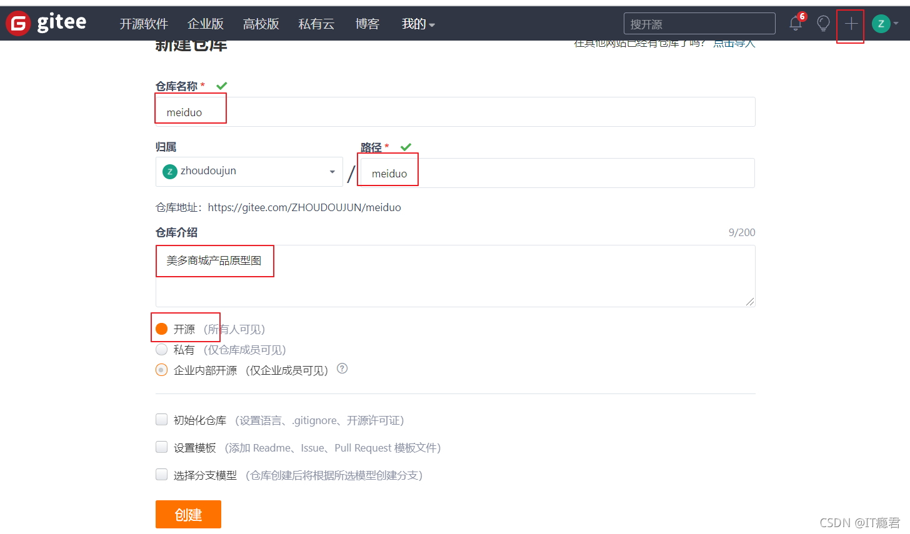Click the 仓库名称 input field
This screenshot has width=910, height=534.
(455, 112)
